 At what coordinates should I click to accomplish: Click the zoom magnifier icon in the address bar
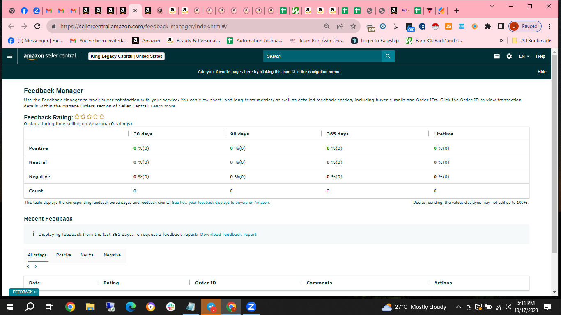[327, 26]
